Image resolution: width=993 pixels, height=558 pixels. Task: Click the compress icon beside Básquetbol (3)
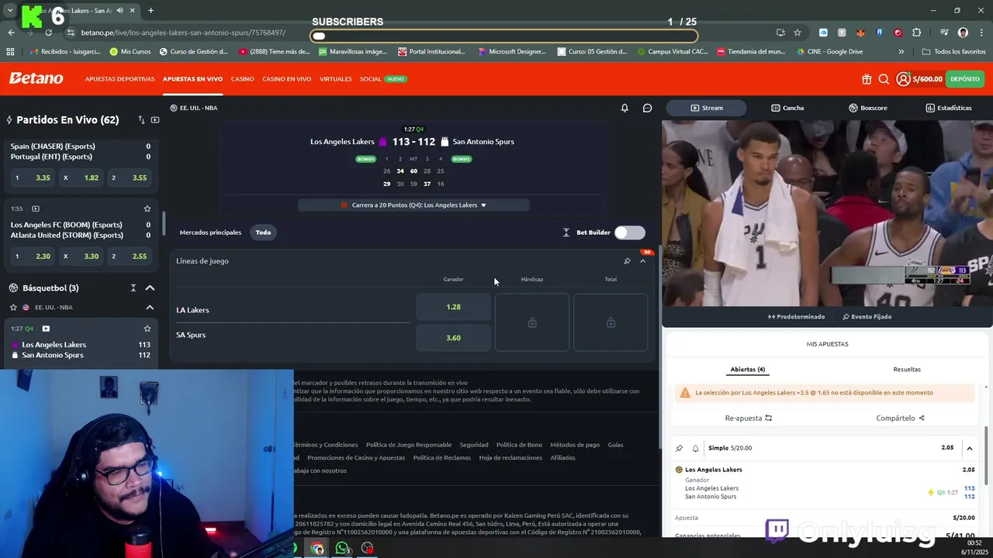pyautogui.click(x=133, y=288)
